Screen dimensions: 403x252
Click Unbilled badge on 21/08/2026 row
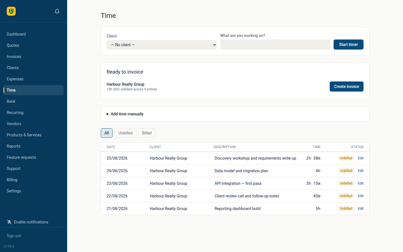(x=346, y=209)
